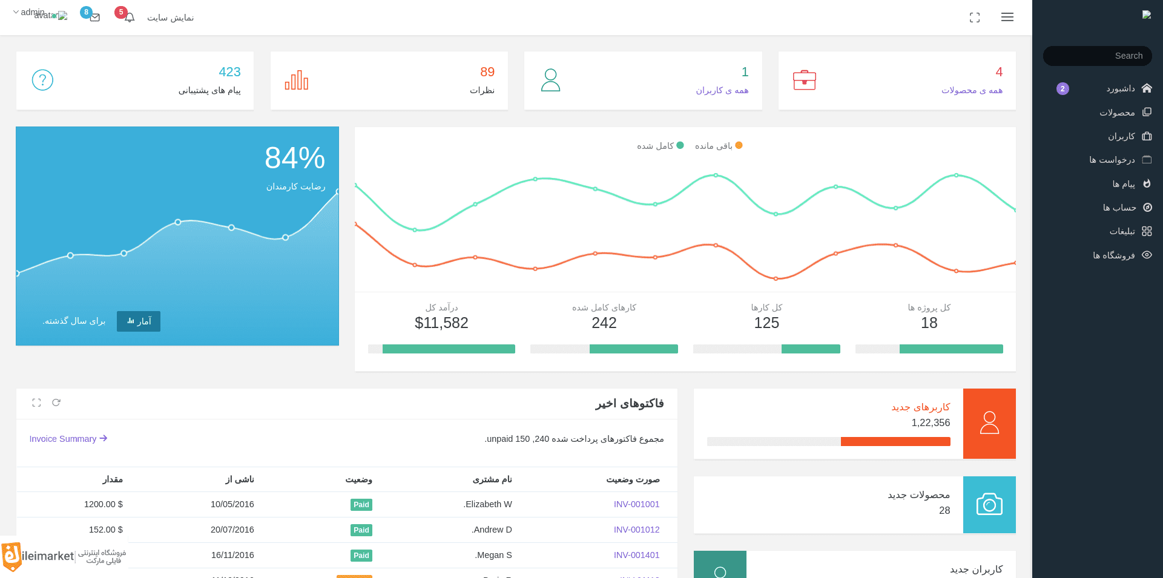Open invoice INV-001001

point(636,504)
